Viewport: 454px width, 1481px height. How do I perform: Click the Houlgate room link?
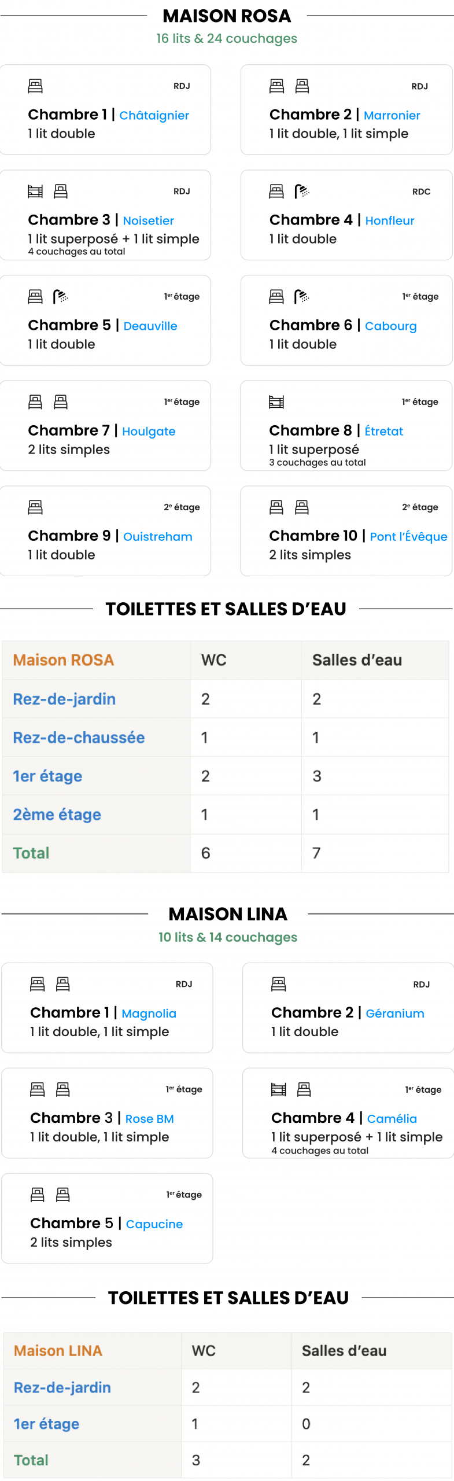click(149, 431)
